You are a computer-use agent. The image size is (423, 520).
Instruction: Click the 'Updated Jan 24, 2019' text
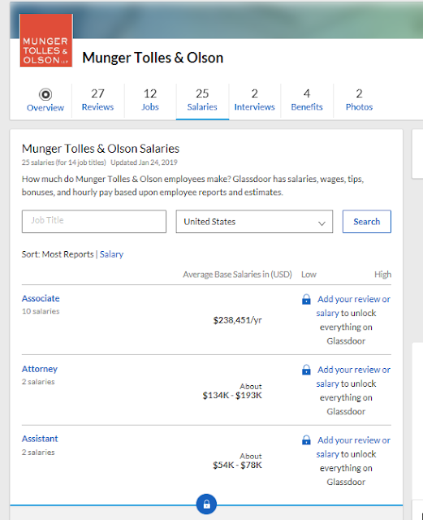[144, 162]
